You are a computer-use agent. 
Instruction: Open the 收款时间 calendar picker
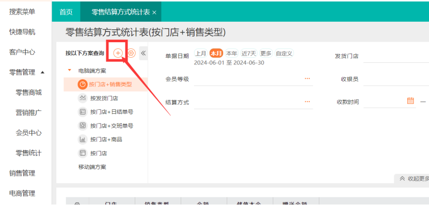point(410,100)
